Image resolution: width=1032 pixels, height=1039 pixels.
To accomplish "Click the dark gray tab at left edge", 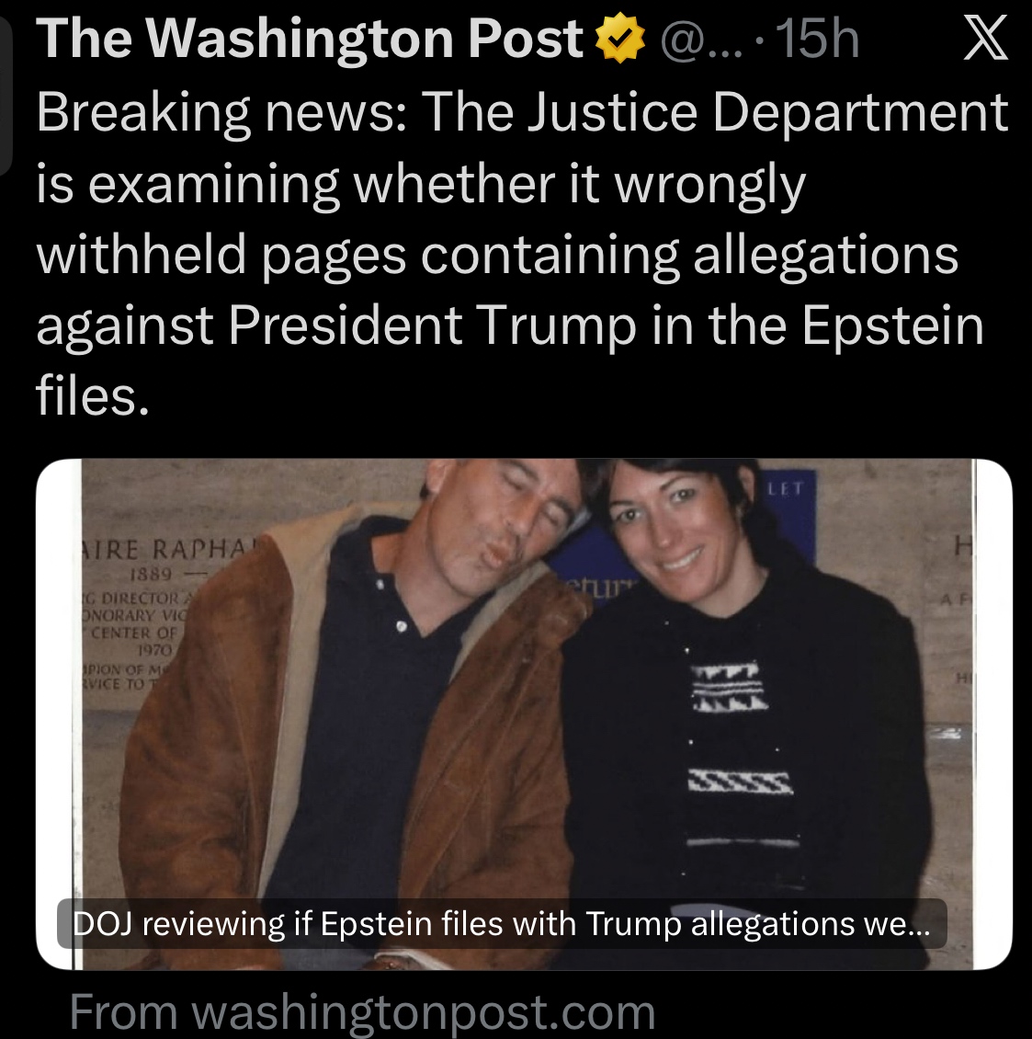I will [6, 94].
